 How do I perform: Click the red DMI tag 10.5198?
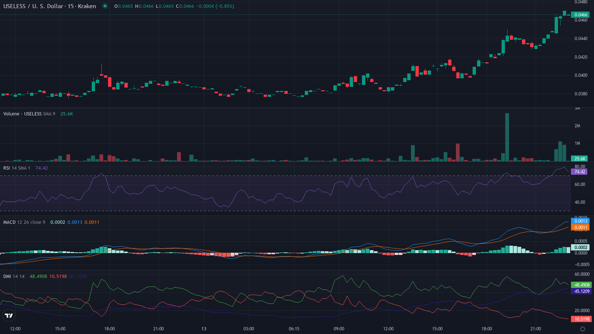[580, 319]
